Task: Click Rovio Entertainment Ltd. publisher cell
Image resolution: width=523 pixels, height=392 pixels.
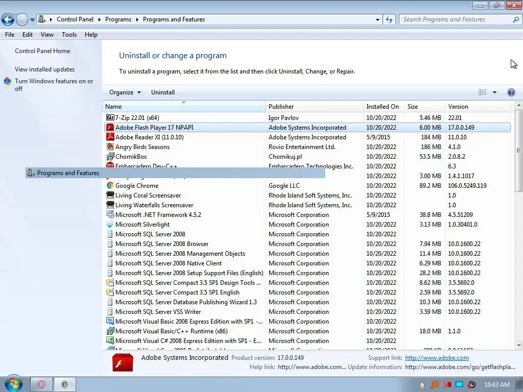Action: tap(302, 146)
